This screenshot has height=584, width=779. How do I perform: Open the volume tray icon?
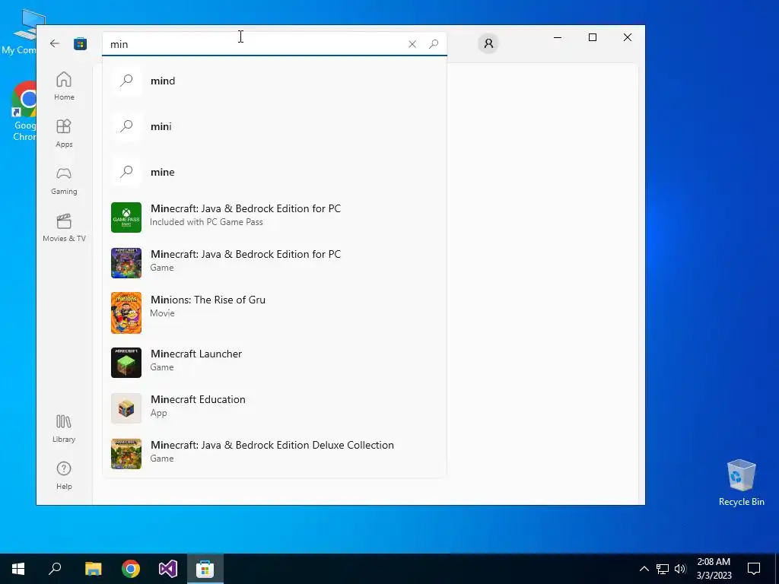[680, 569]
